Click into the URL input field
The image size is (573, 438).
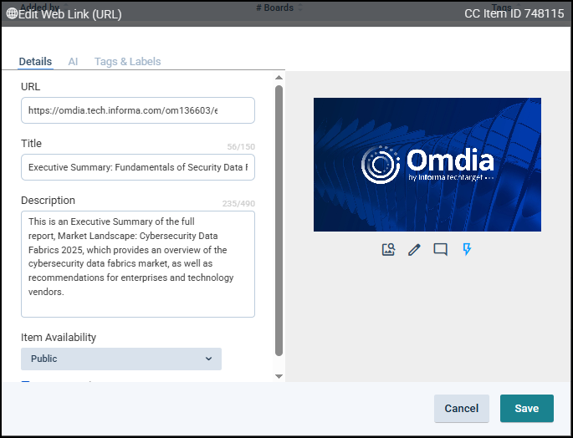coord(137,110)
